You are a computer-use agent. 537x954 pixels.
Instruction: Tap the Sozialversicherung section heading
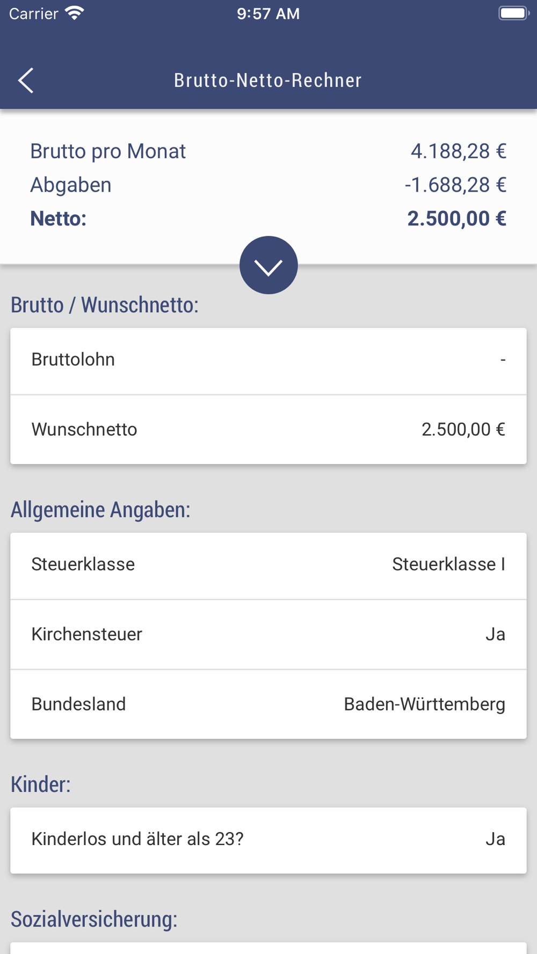pyautogui.click(x=94, y=919)
